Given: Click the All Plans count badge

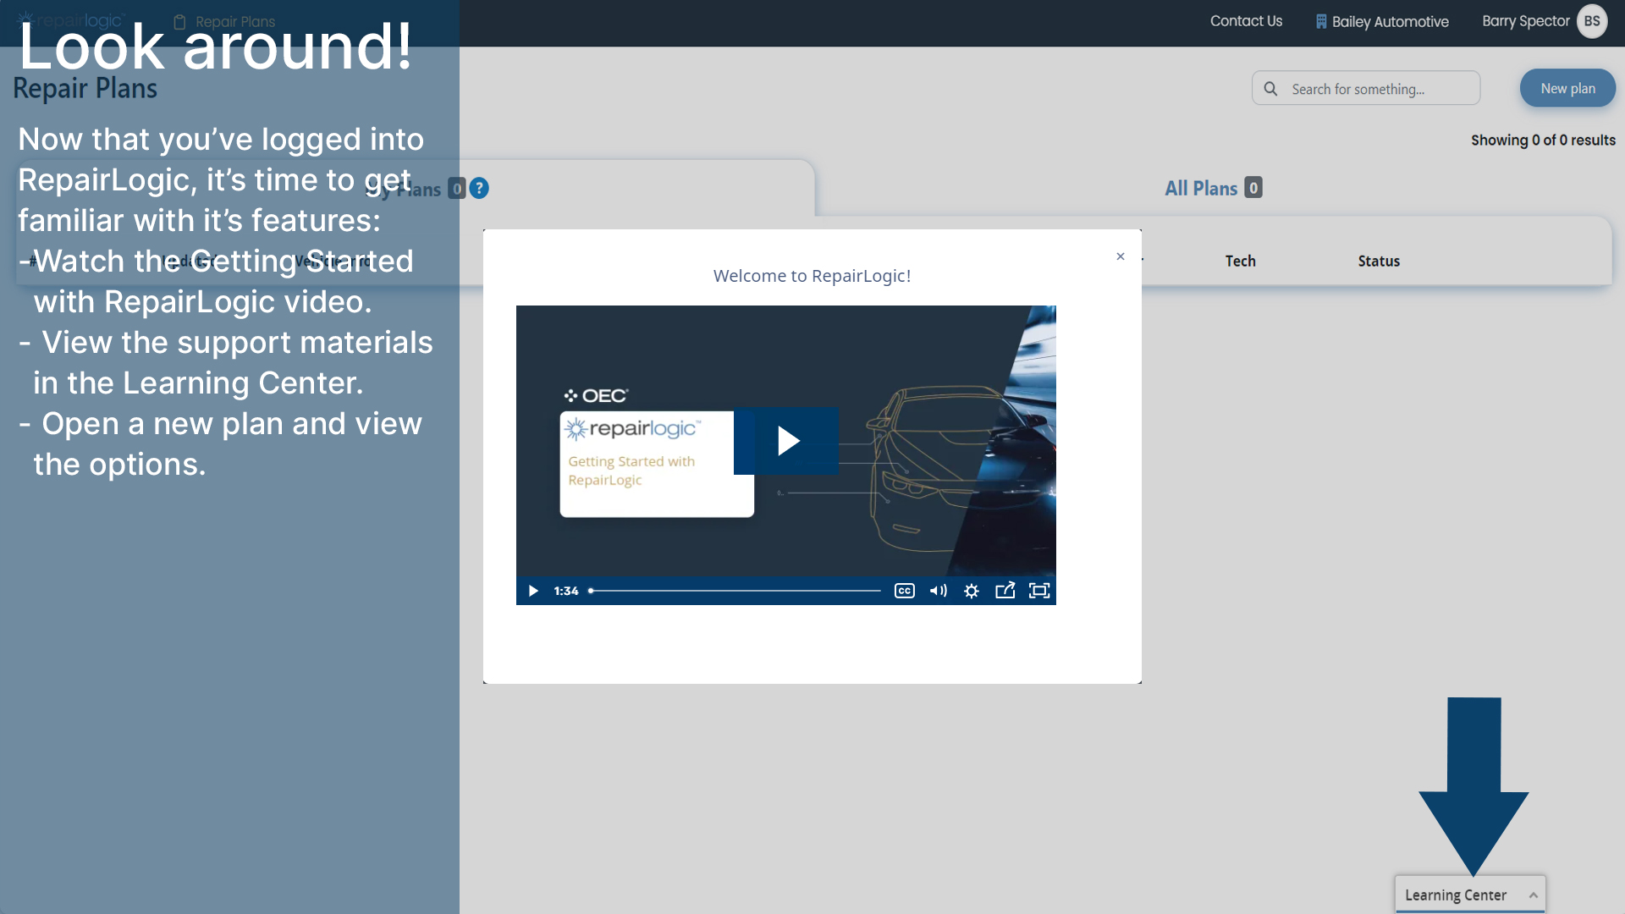Looking at the screenshot, I should (1253, 188).
